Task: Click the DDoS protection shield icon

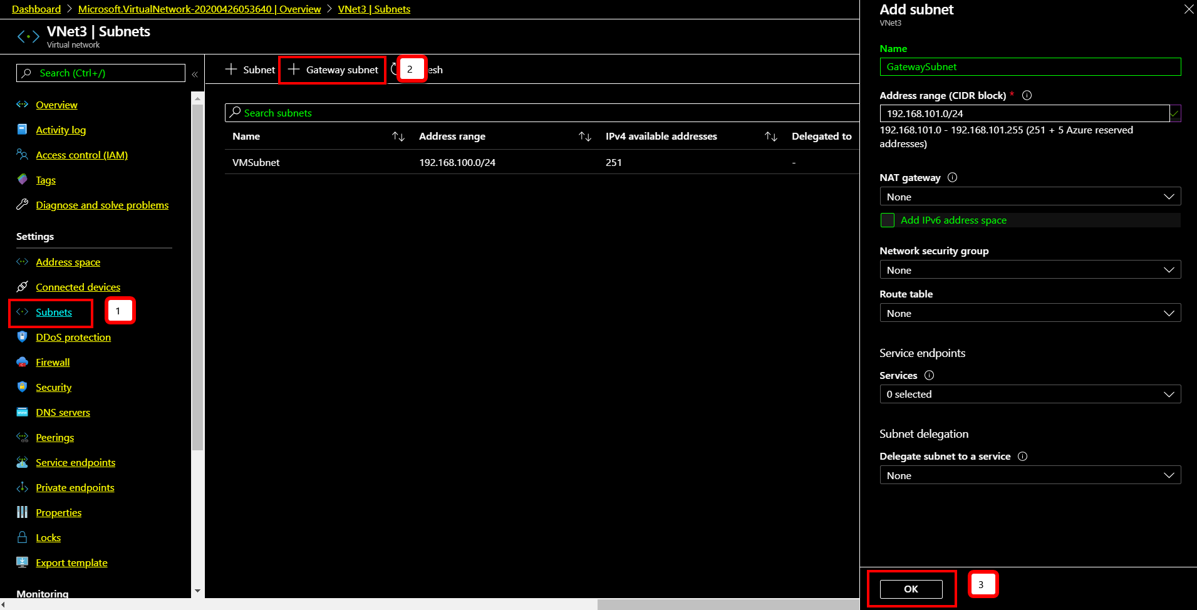Action: pyautogui.click(x=23, y=337)
